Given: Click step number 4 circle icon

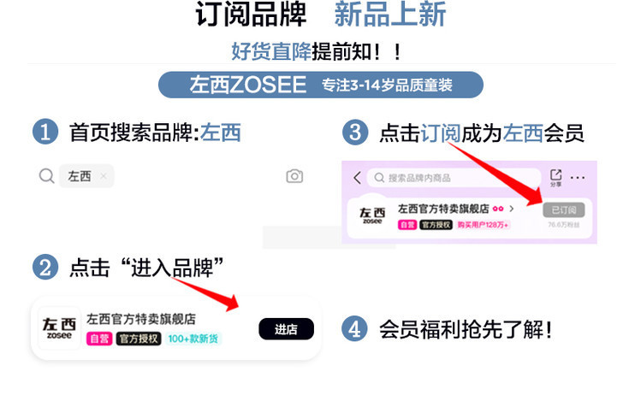Looking at the screenshot, I should click(354, 328).
